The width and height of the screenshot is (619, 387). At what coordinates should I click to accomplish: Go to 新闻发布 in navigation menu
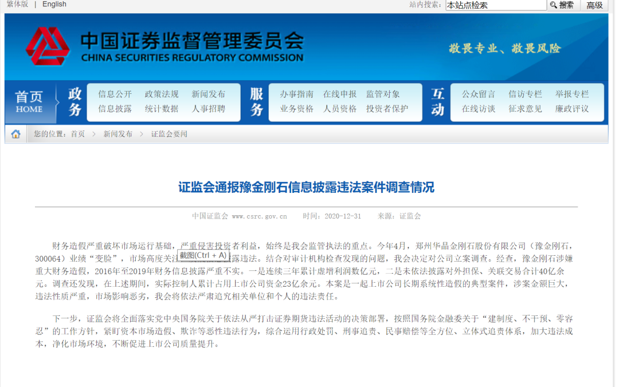click(x=208, y=94)
